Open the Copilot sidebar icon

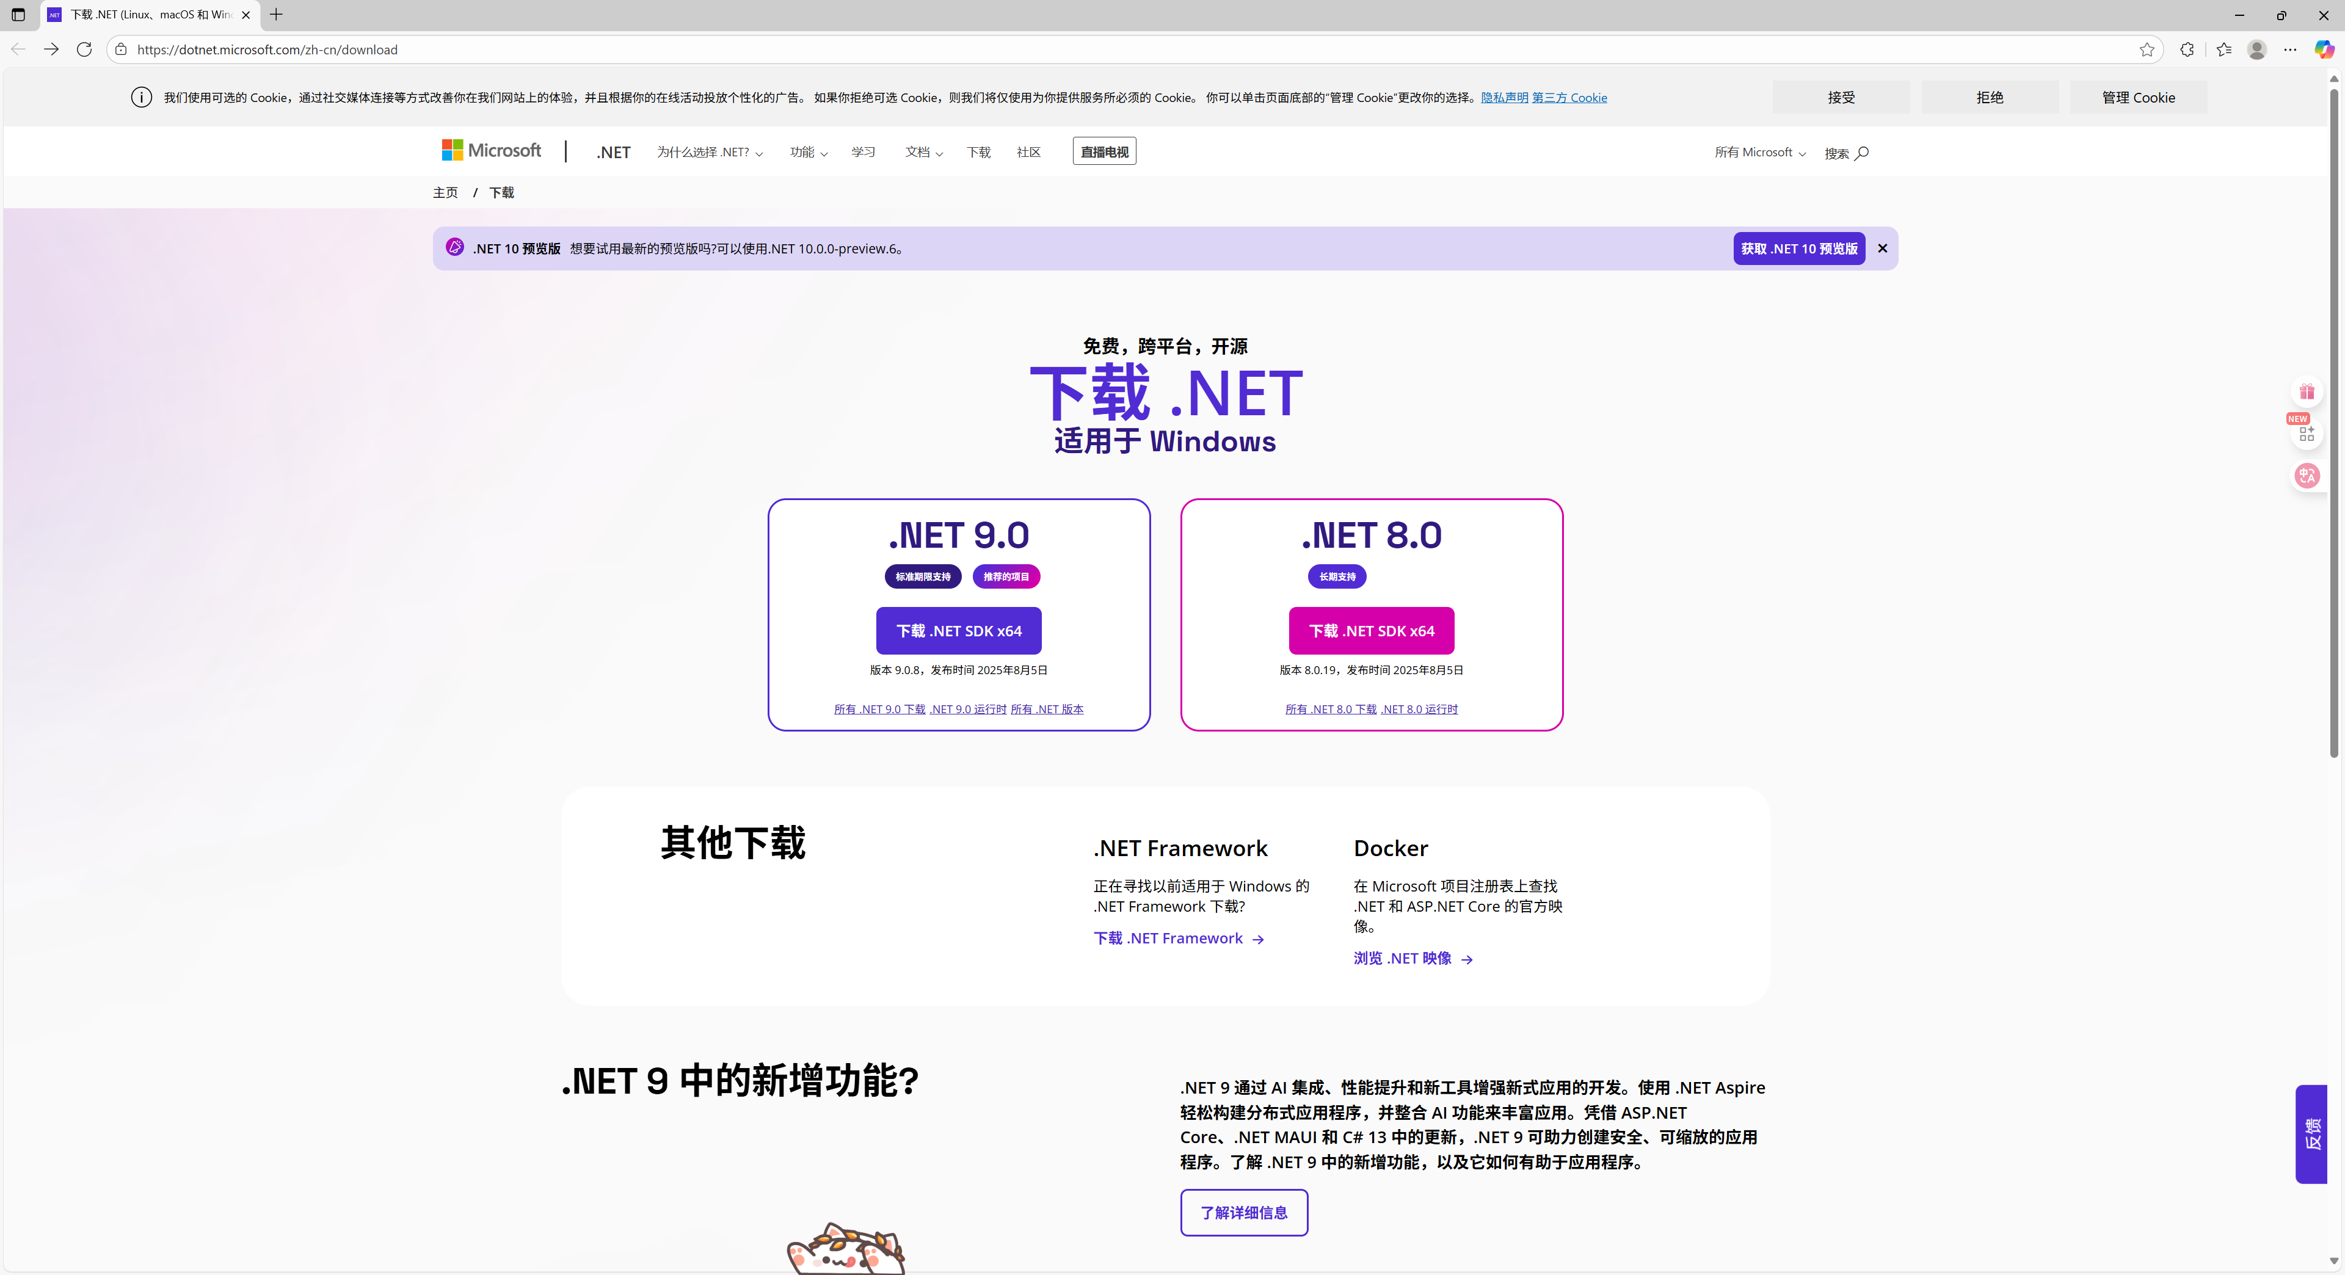2324,49
